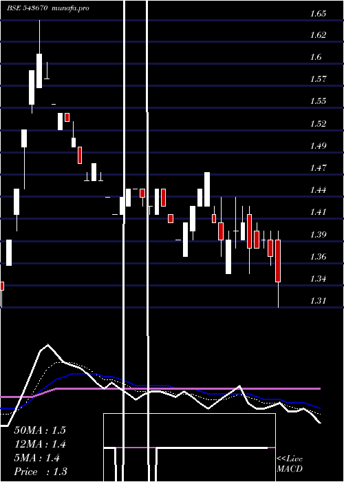
Task: Select the 1.6 price axis label
Action: pyautogui.click(x=316, y=57)
